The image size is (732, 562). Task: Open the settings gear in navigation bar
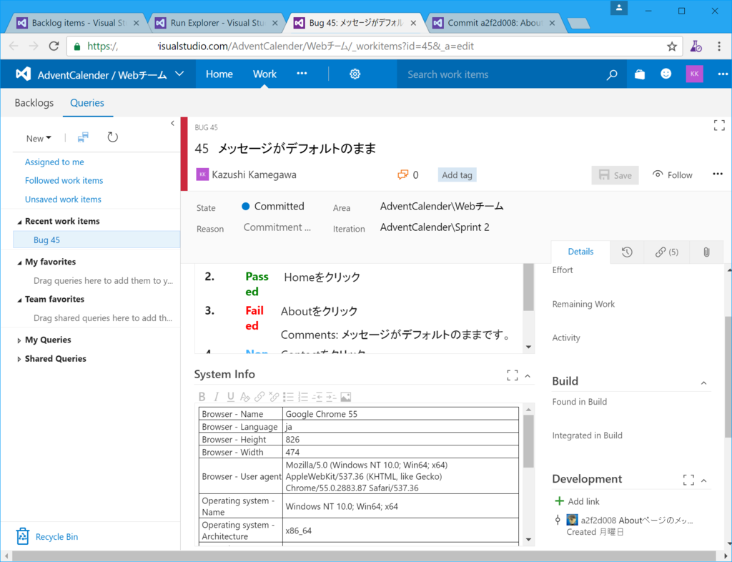tap(355, 74)
